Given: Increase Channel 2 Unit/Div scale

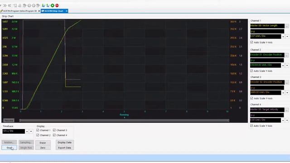Looking at the screenshot, I should pyautogui.click(x=283, y=65).
